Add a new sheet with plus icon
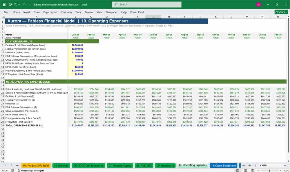The width and height of the screenshot is (290, 172). [x=249, y=165]
